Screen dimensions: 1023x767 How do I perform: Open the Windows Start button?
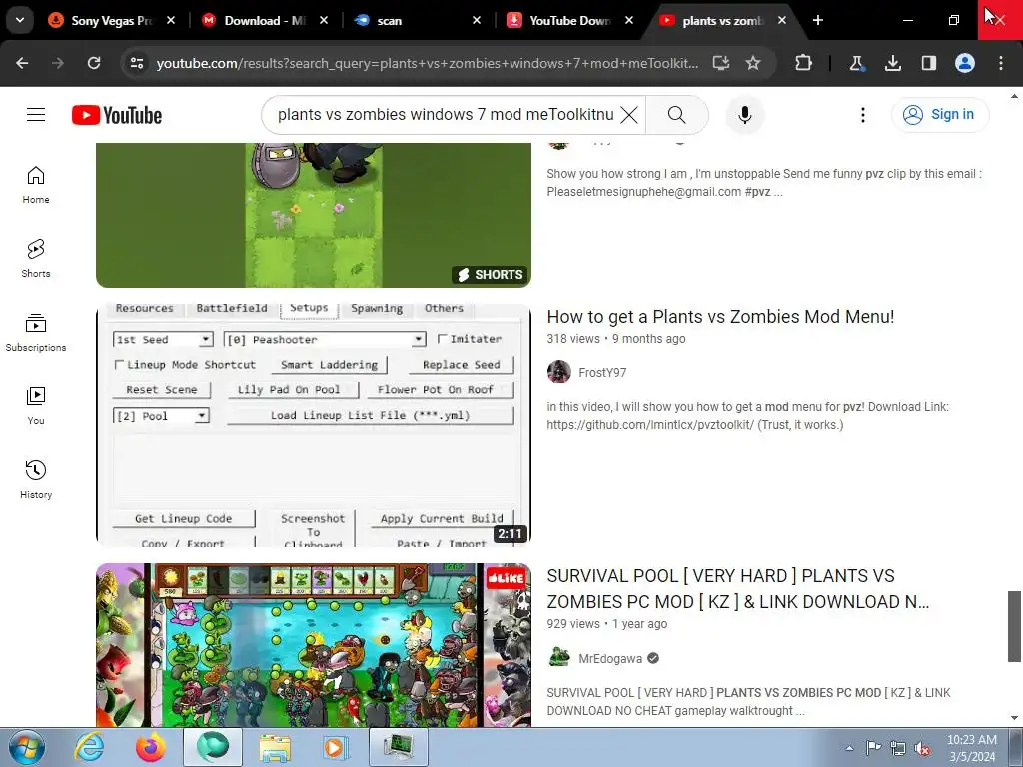[26, 747]
